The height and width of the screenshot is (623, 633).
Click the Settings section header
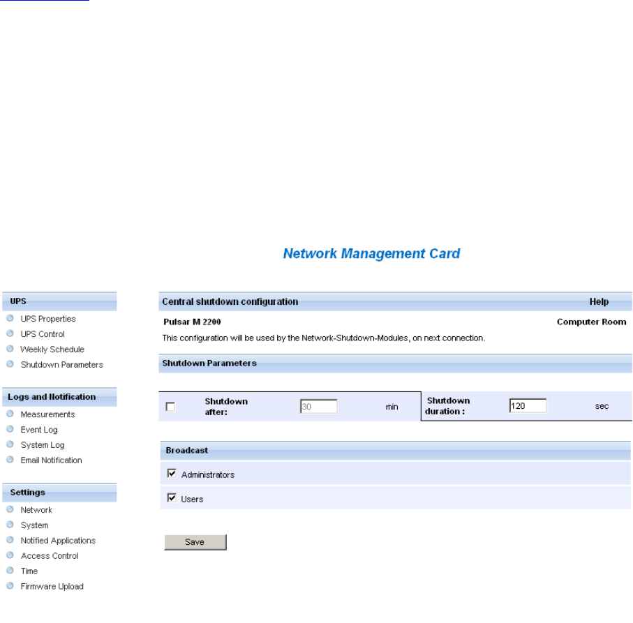pos(59,493)
